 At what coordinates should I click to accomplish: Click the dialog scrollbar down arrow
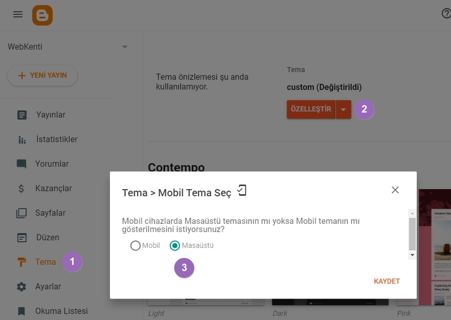[x=412, y=255]
